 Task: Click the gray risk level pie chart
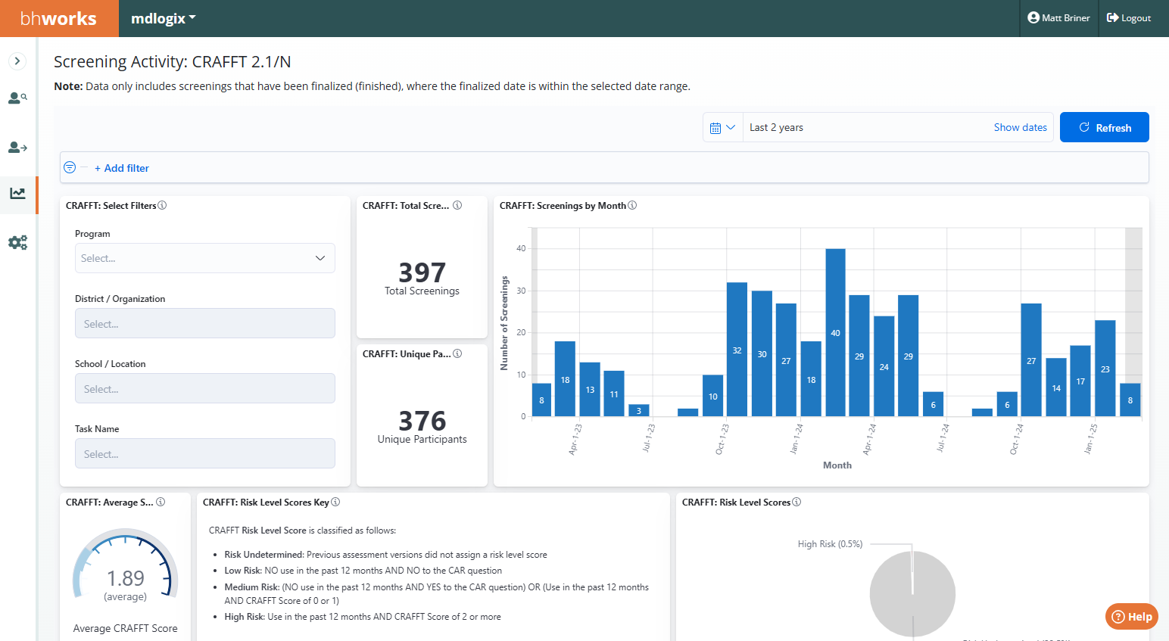coord(912,594)
